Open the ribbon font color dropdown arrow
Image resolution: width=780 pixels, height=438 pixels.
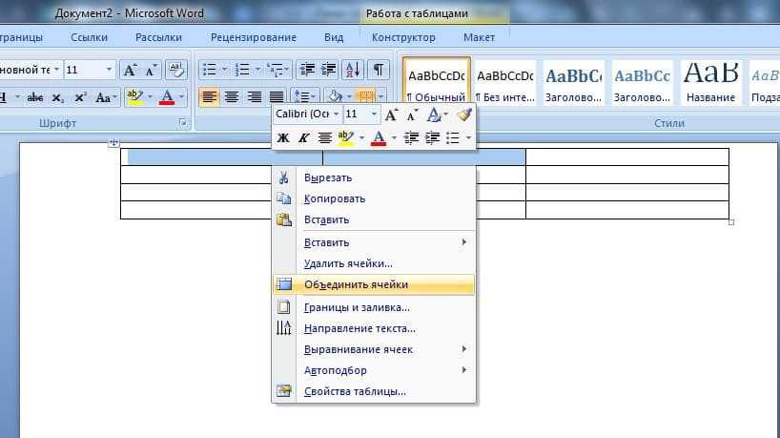point(181,96)
